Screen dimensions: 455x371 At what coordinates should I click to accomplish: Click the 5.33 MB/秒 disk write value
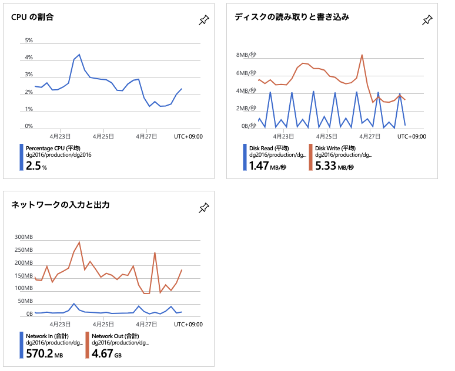click(x=334, y=166)
